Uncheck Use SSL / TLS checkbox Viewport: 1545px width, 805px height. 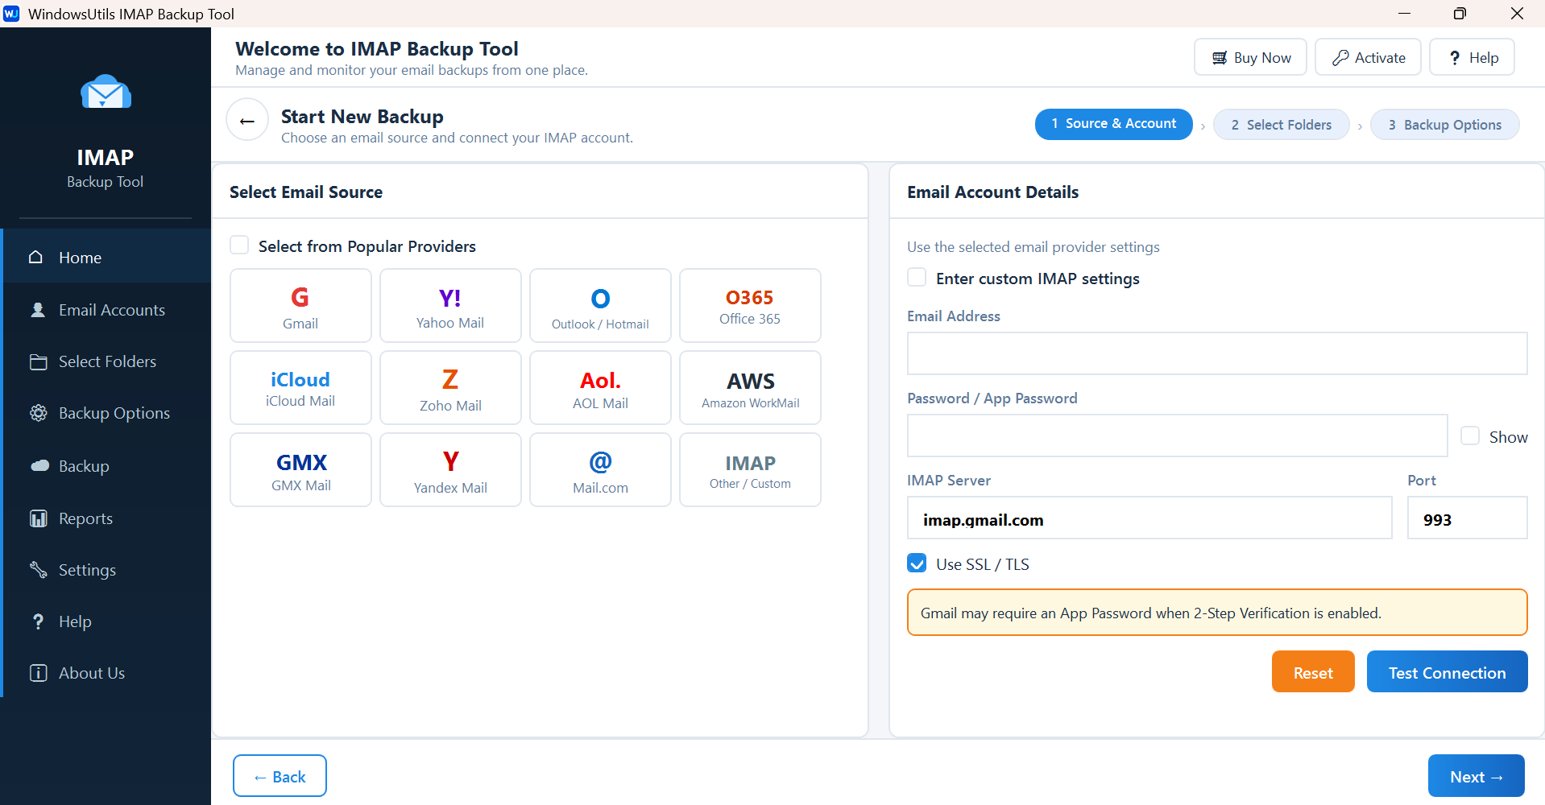click(917, 563)
